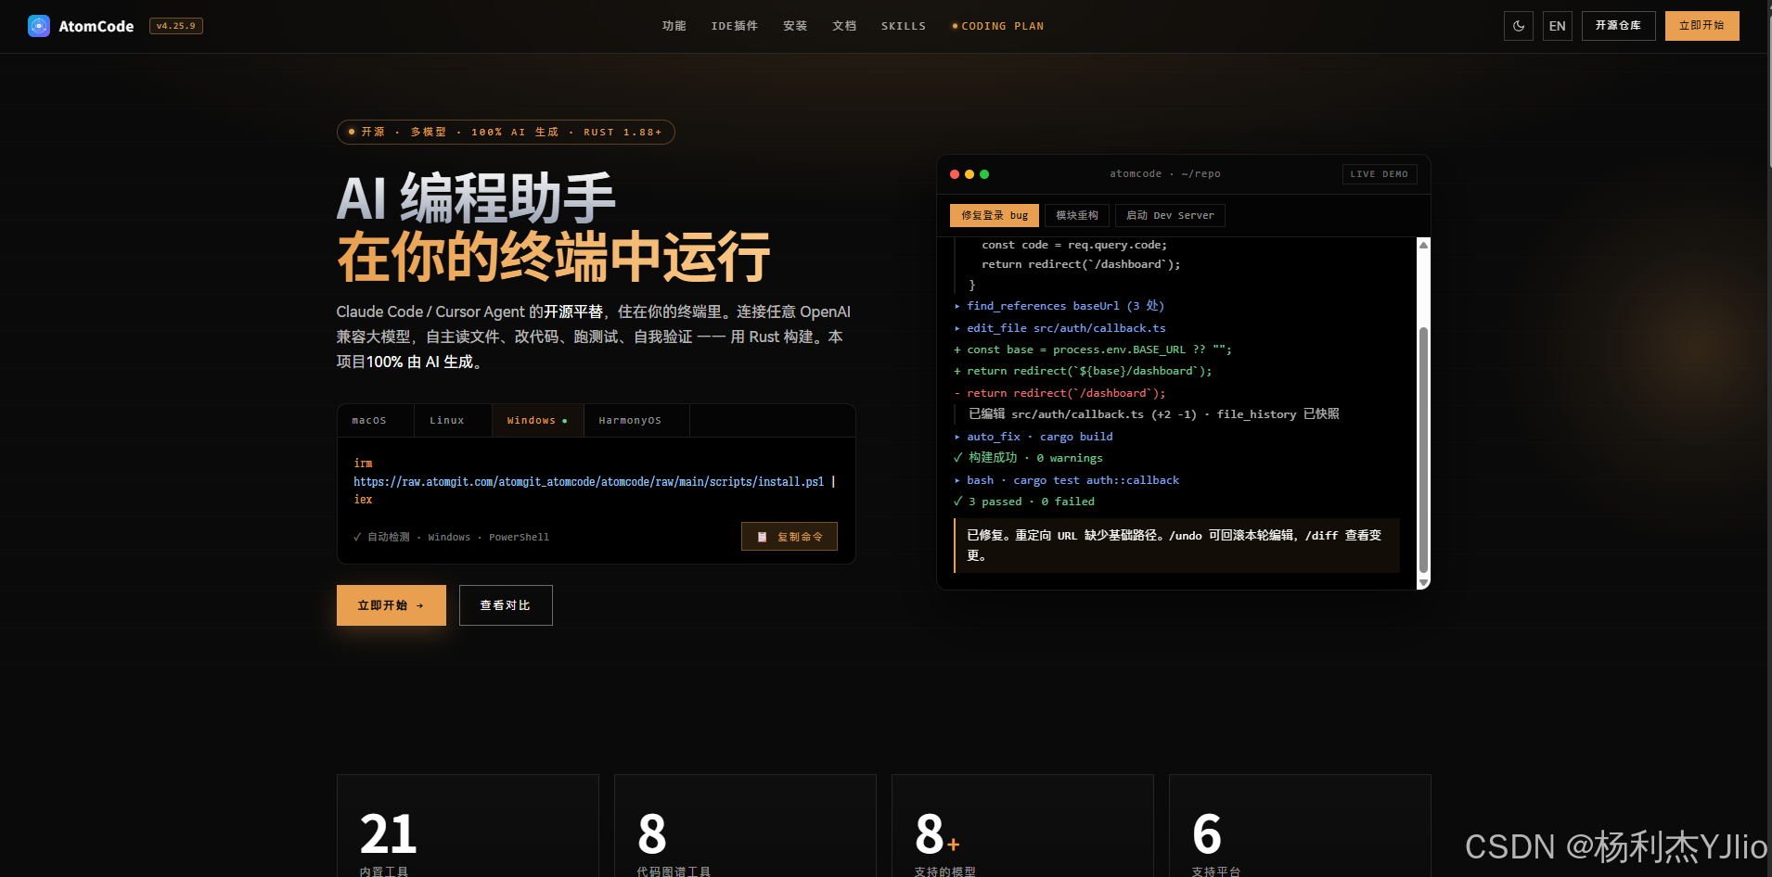Click the 查看对比 button

tap(506, 605)
